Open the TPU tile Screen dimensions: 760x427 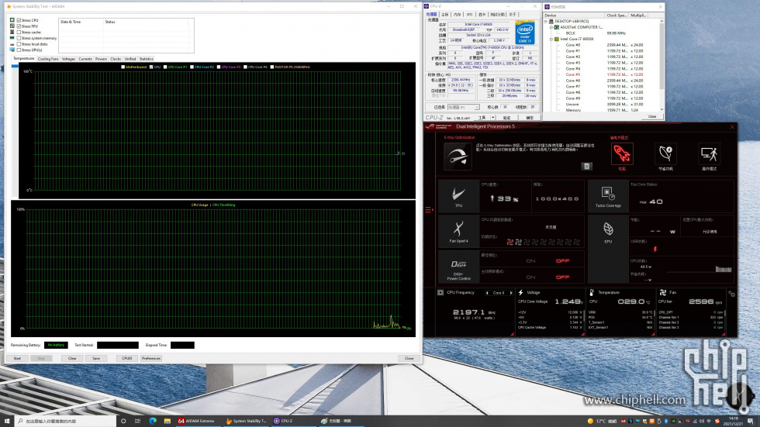[458, 196]
